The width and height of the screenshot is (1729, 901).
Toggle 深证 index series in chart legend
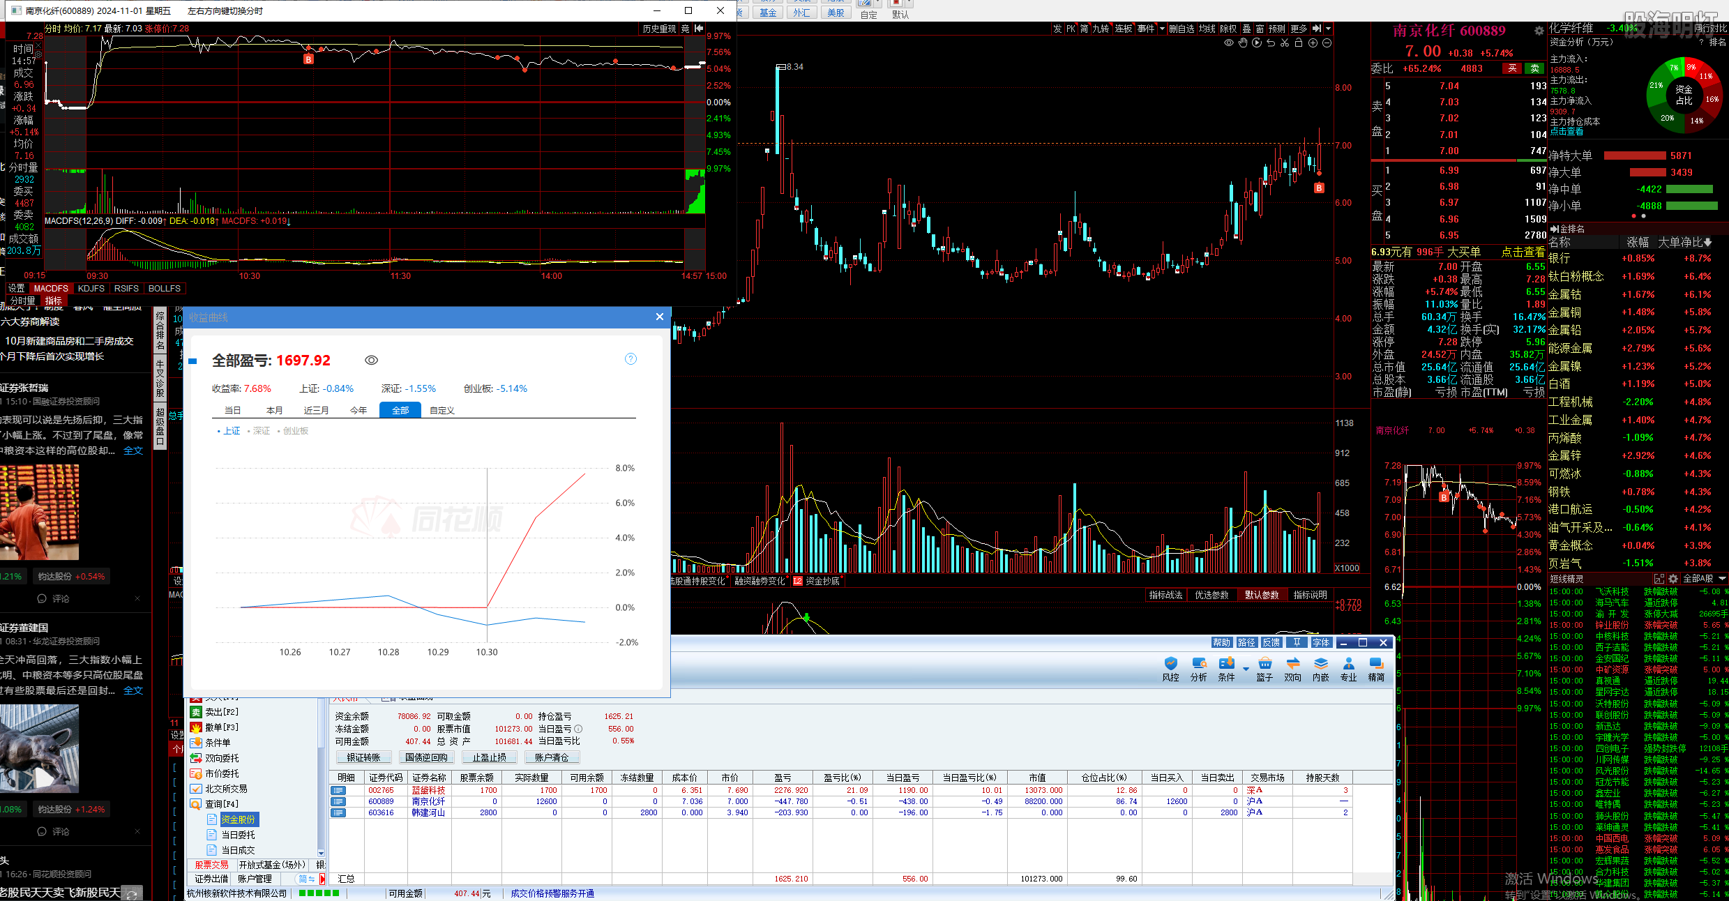[259, 431]
